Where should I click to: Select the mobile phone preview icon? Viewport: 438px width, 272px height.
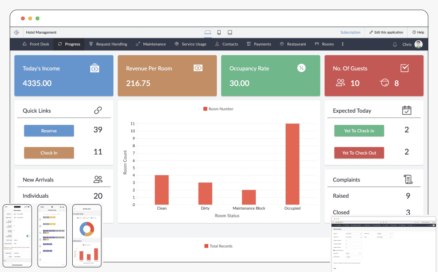(x=219, y=32)
